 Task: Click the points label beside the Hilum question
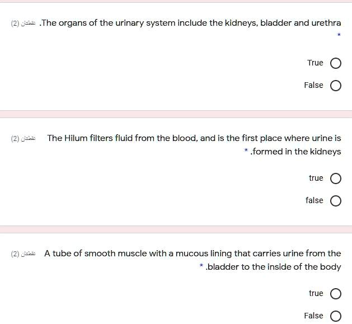click(23, 139)
